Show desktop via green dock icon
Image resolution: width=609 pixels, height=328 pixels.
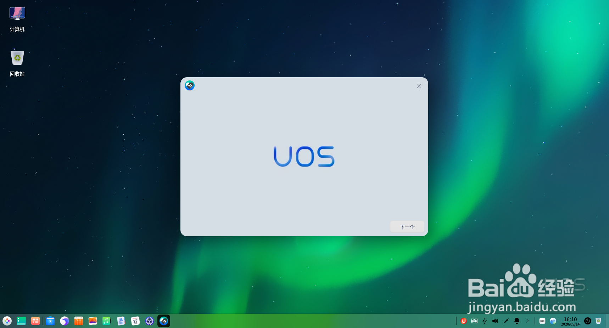pos(21,321)
